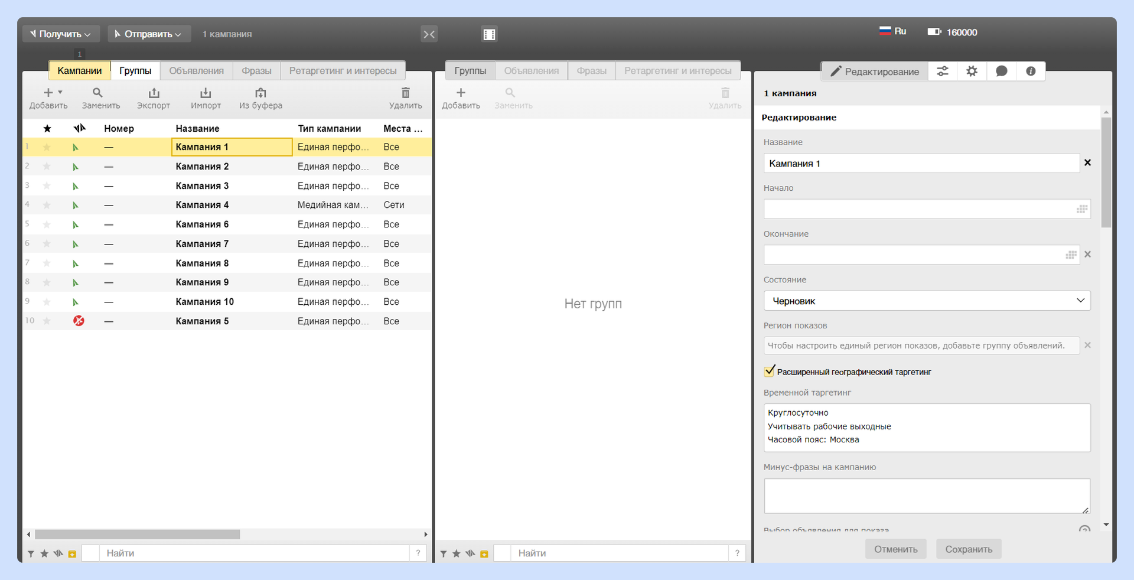The image size is (1134, 580).
Task: Click the campaigns filter funnel icon
Action: point(31,553)
